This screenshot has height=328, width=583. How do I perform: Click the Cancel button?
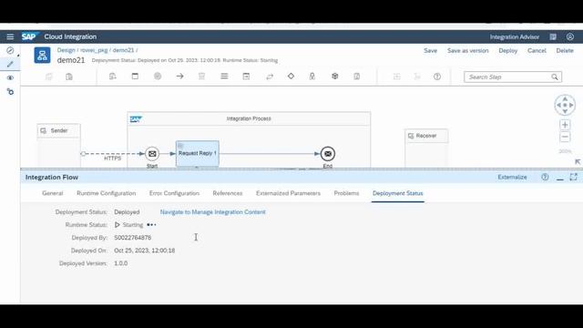537,51
